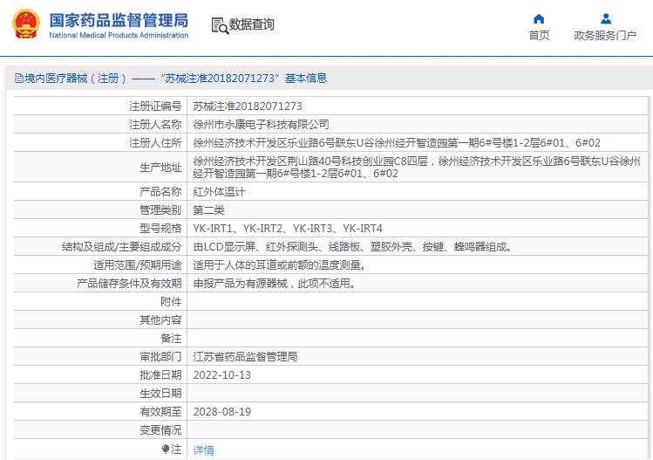This screenshot has width=653, height=460.
Task: Open the 数据查询 search icon
Action: coord(220,25)
